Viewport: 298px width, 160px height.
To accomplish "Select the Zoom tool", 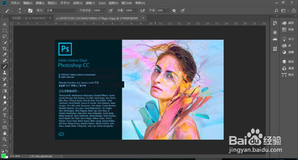I will tap(4, 139).
